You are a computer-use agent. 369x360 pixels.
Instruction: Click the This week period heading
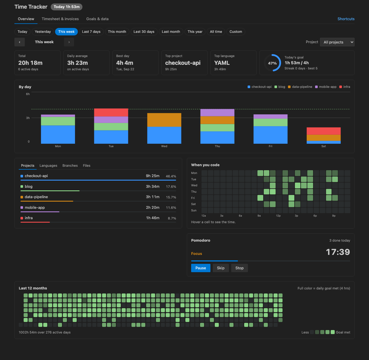pos(44,42)
